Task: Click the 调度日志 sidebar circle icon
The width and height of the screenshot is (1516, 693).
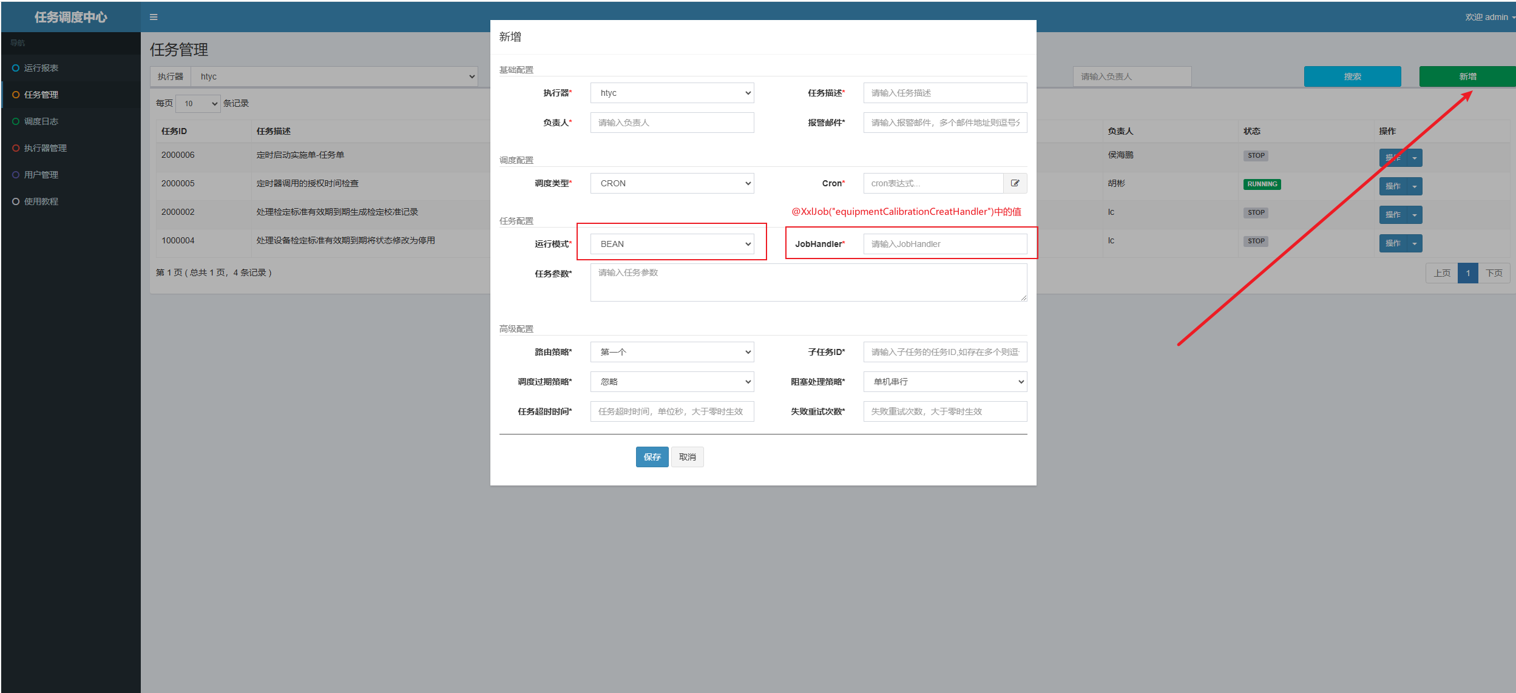Action: point(16,121)
